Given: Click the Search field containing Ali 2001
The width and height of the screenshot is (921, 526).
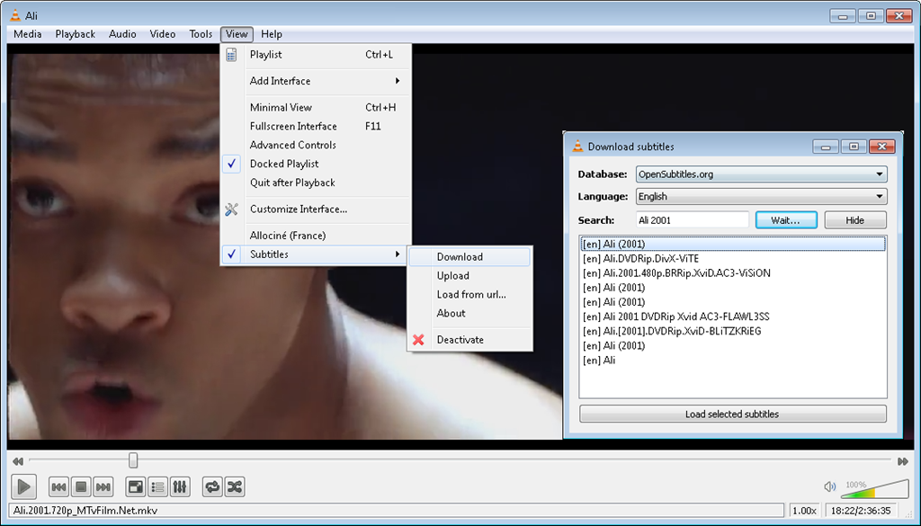Looking at the screenshot, I should (x=693, y=220).
